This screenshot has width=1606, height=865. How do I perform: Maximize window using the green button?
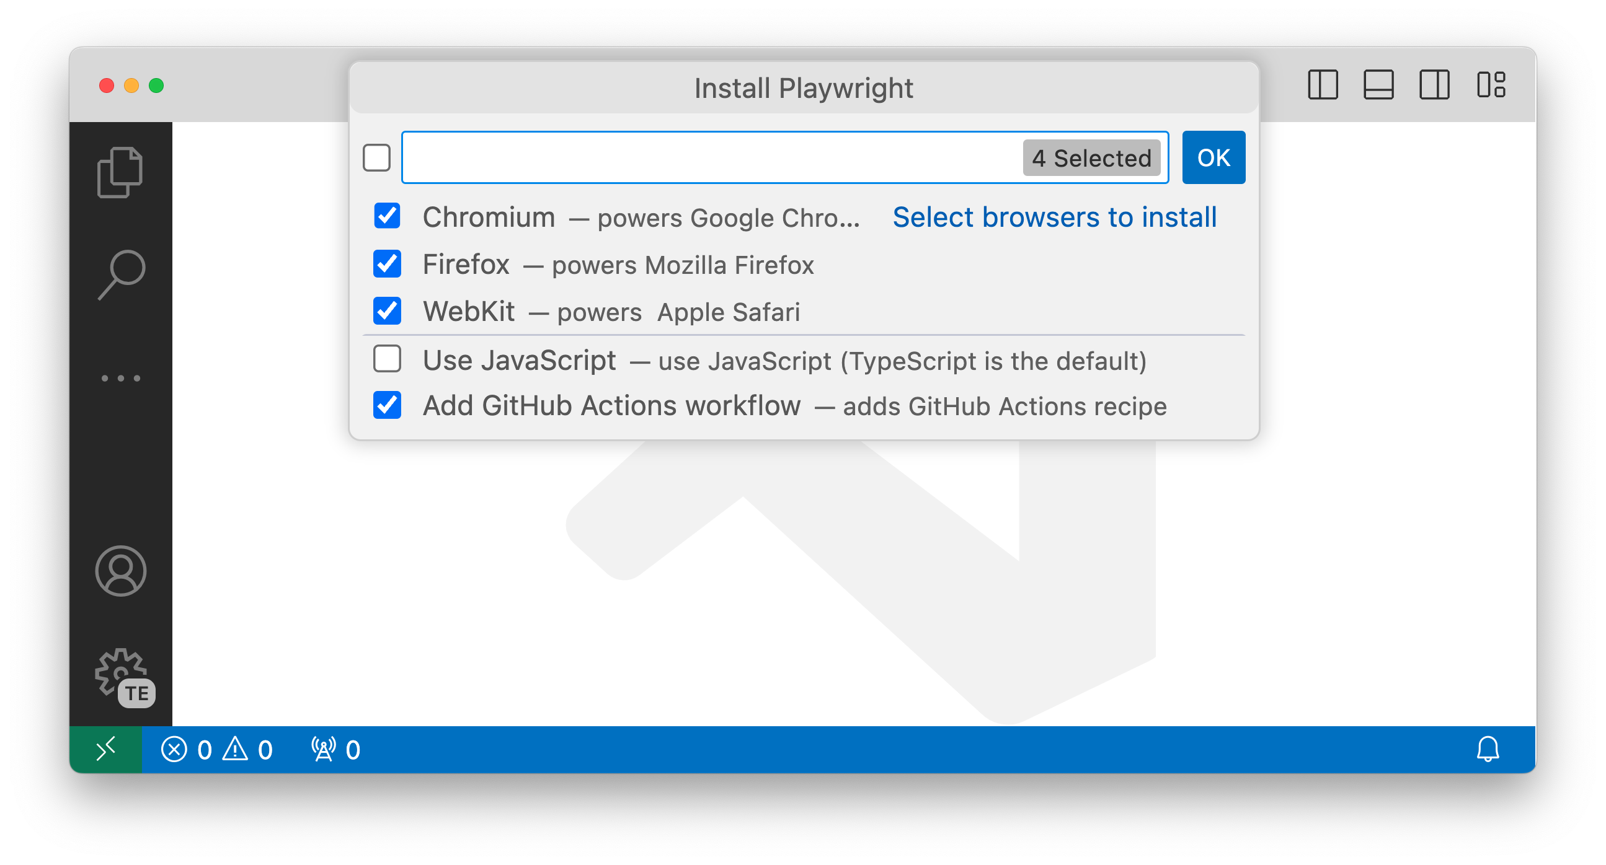click(156, 86)
